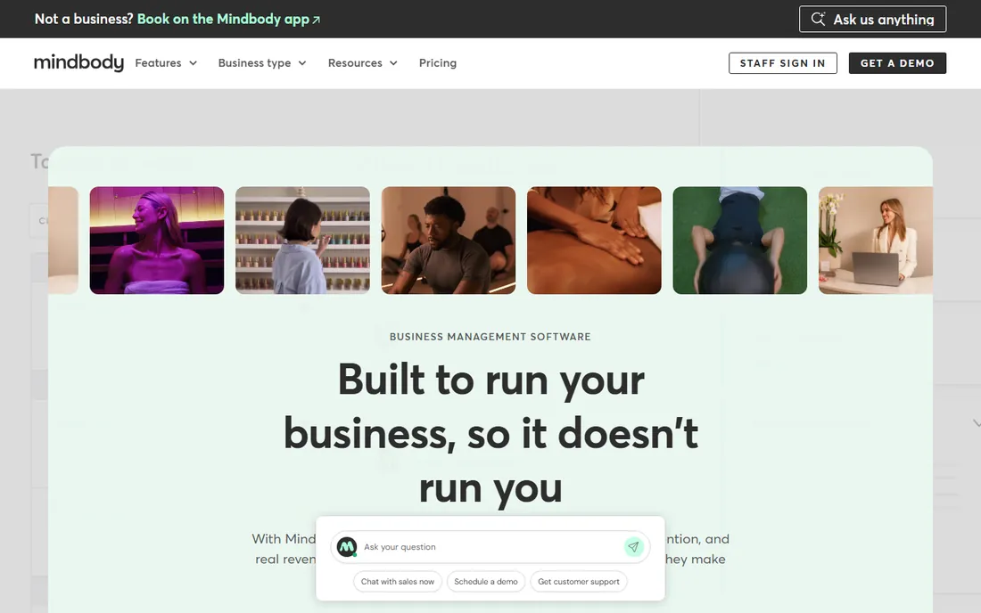Click the Get customer support chip
Viewport: 981px width, 613px height.
tap(579, 581)
